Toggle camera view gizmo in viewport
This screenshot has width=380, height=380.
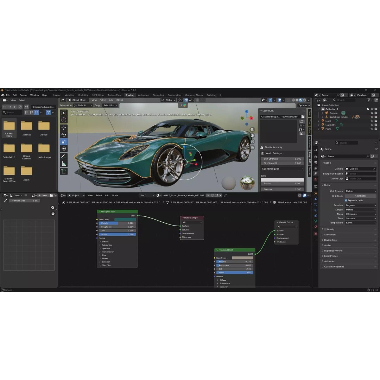tap(252, 141)
